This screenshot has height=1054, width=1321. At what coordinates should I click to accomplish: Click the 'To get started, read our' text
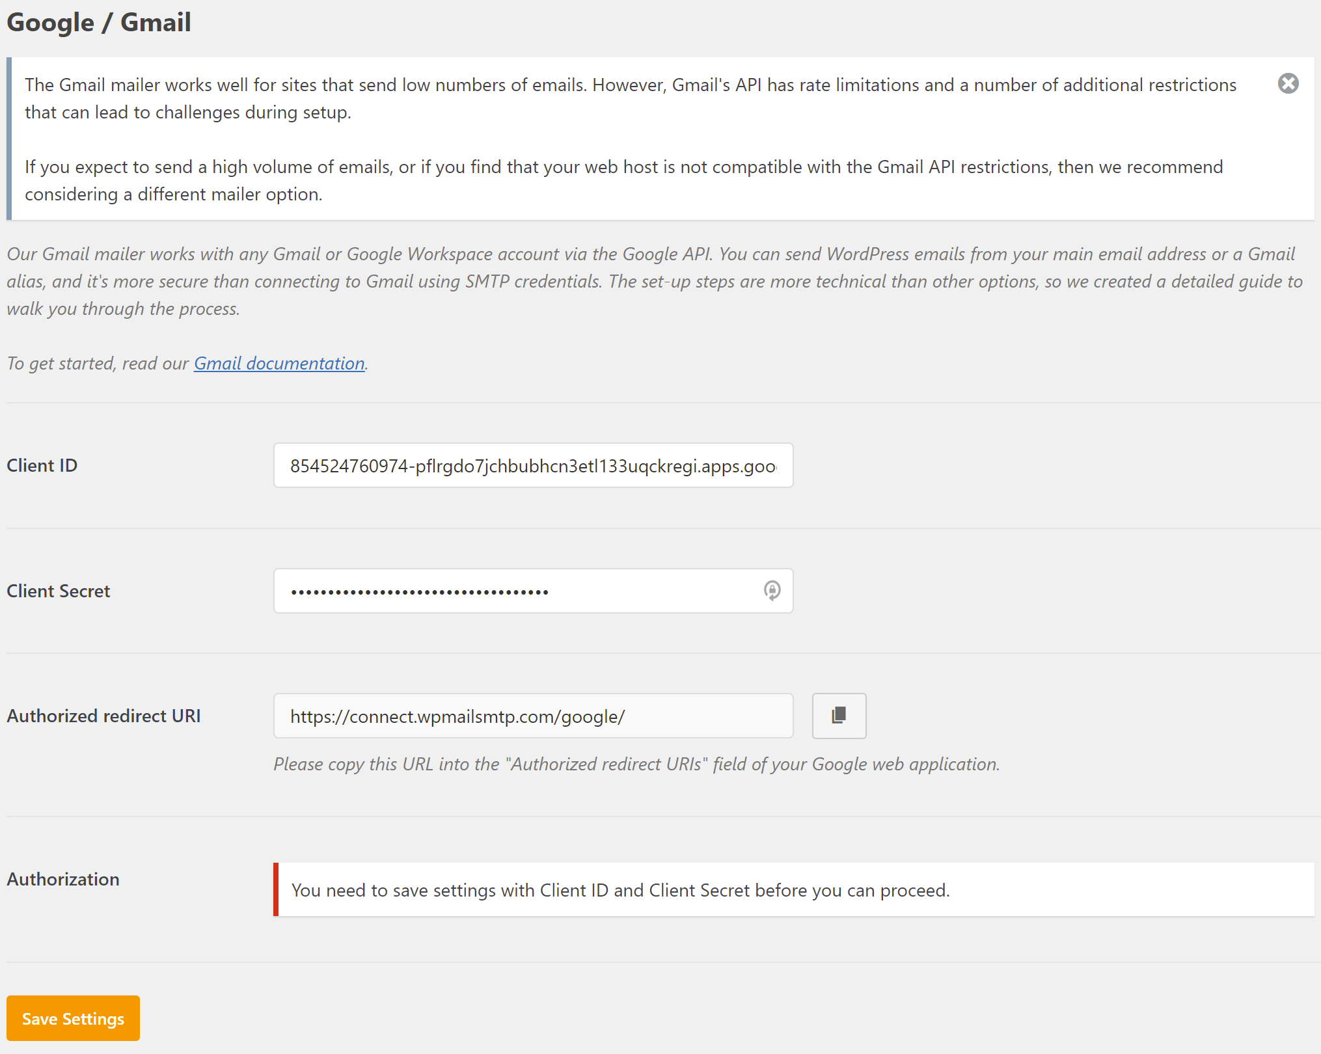click(x=98, y=363)
